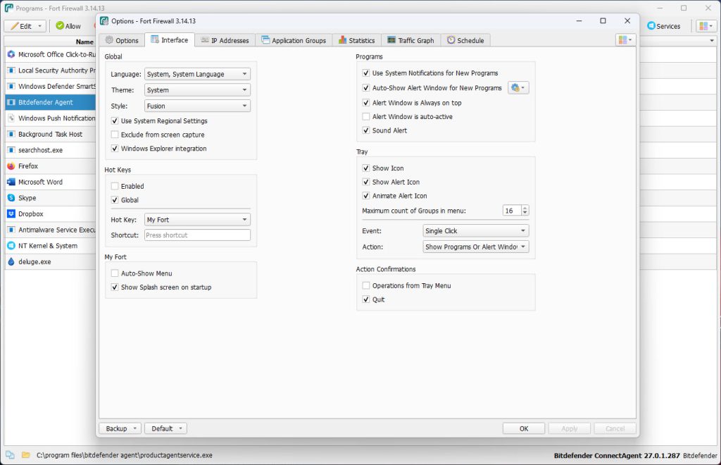Increase maximum groups count spinner
Screen dimensions: 721x465
[x=525, y=208]
